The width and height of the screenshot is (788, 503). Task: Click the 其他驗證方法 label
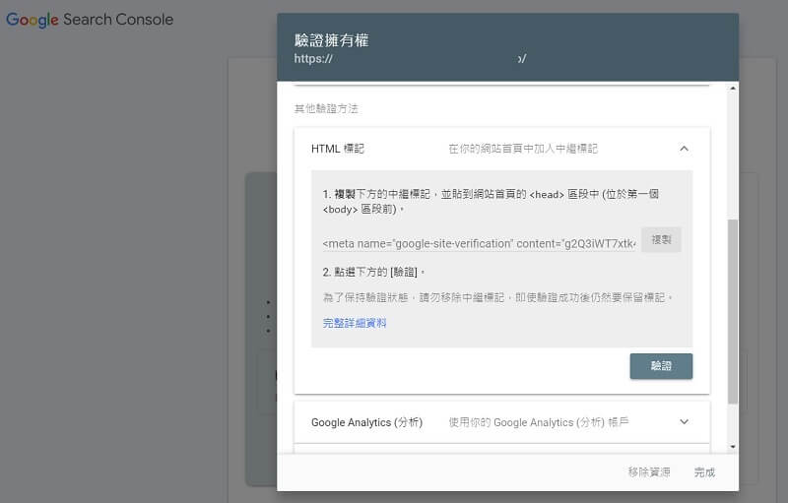coord(326,108)
